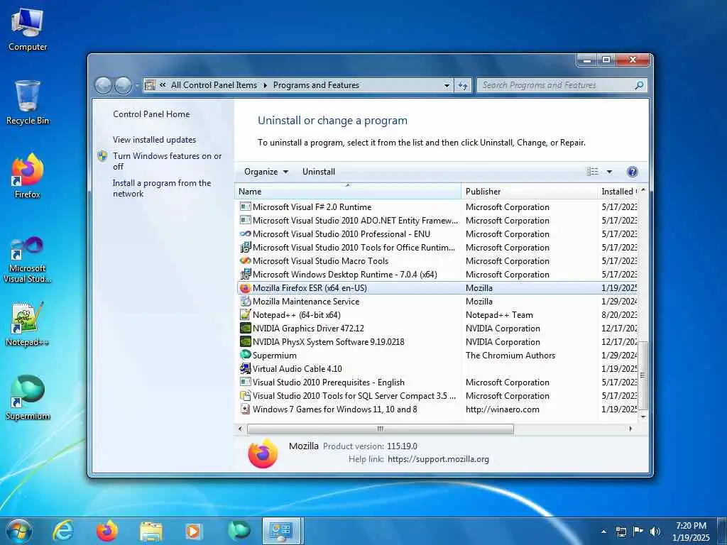Launch Firefox from the taskbar
727x545 pixels.
pyautogui.click(x=106, y=531)
